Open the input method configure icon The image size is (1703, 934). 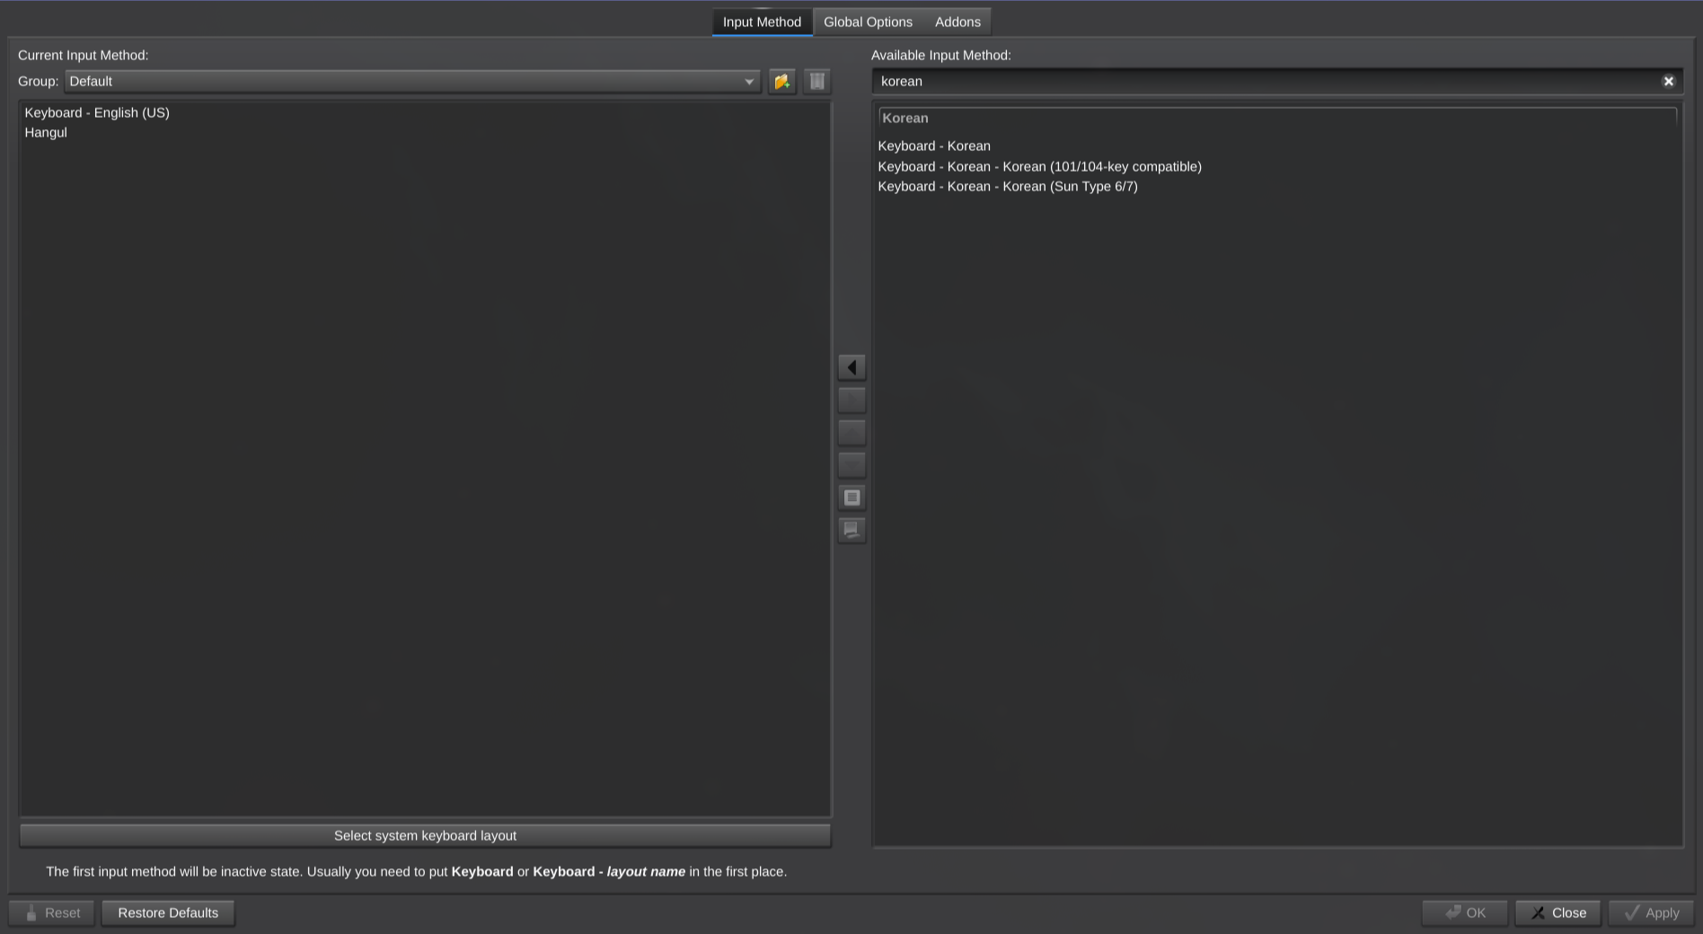coord(851,497)
